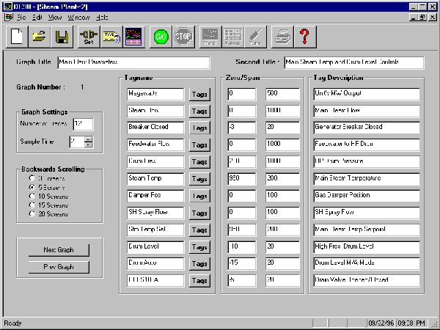Open the View menu

(x=54, y=15)
